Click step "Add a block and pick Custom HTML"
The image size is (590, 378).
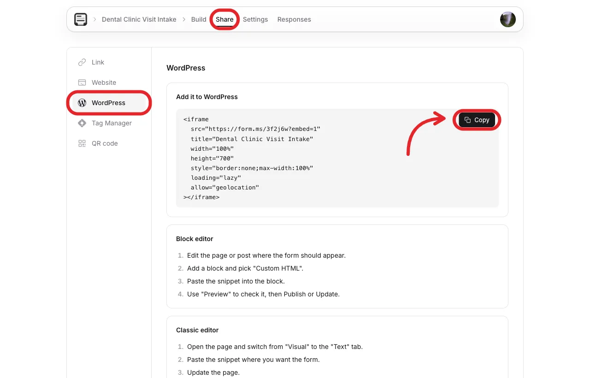(245, 268)
